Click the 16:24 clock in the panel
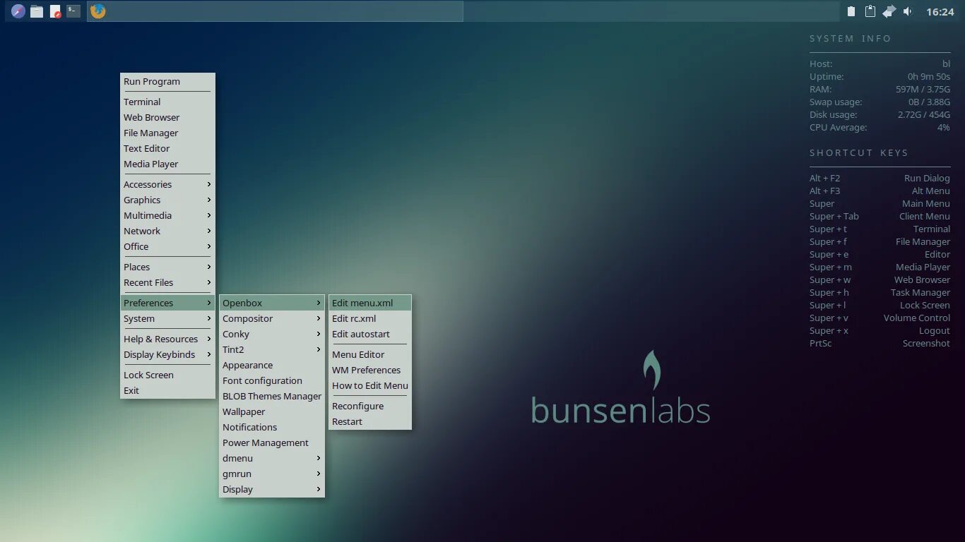Viewport: 965px width, 542px height. pos(940,12)
